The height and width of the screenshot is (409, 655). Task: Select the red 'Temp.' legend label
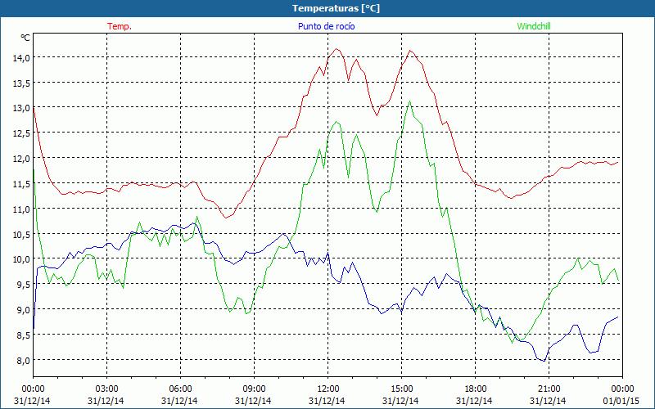[x=120, y=26]
